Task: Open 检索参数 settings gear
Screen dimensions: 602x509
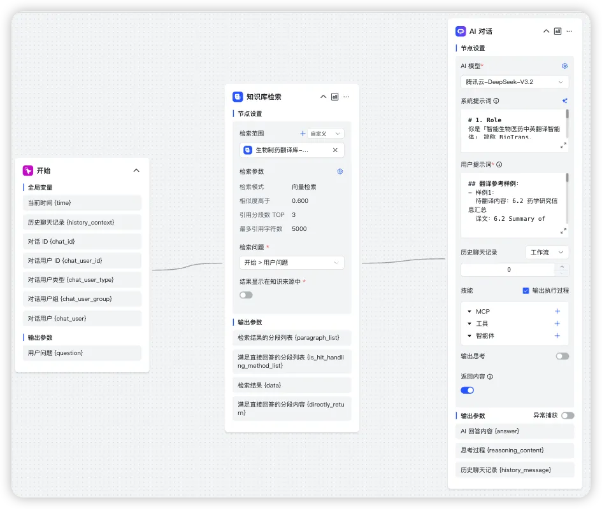Action: (340, 171)
